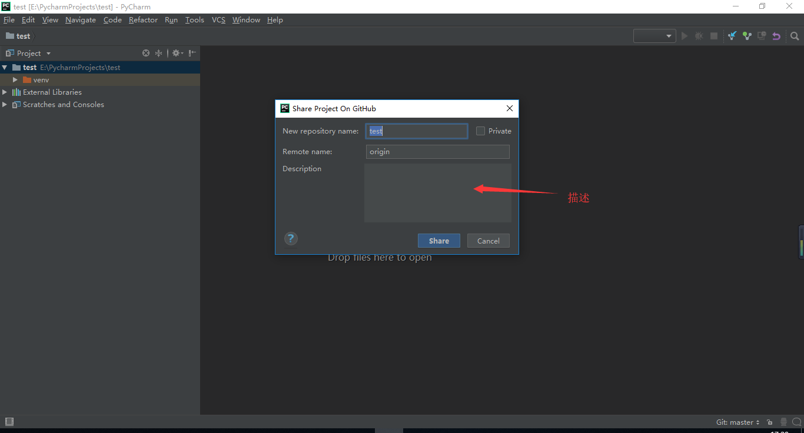Click the Stop square icon
The image size is (804, 433).
(714, 36)
